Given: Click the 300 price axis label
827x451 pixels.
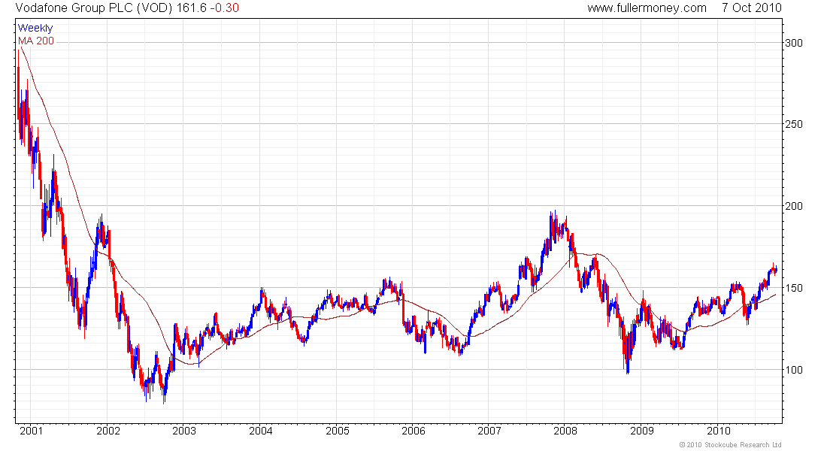Looking at the screenshot, I should [x=794, y=44].
